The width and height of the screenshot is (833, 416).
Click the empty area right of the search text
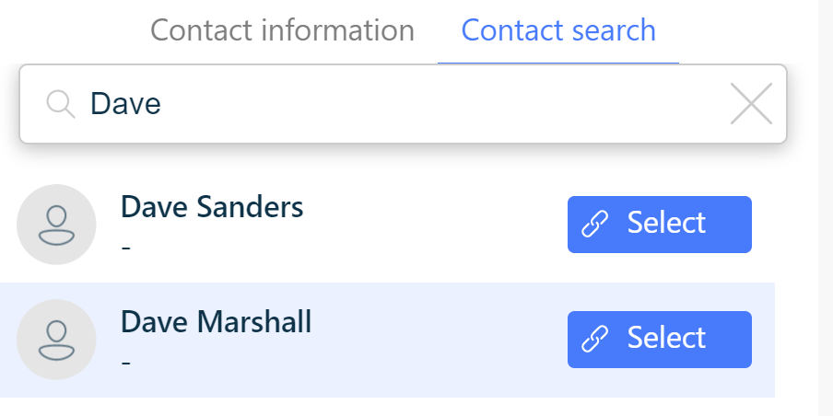(441, 104)
